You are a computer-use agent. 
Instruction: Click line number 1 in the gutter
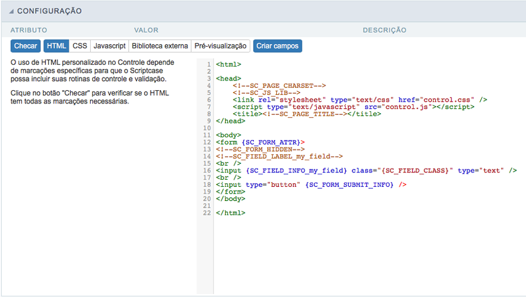click(209, 65)
